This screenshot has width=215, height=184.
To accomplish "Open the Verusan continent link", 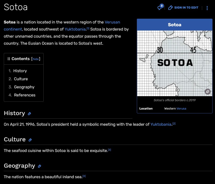I will 112,22.
